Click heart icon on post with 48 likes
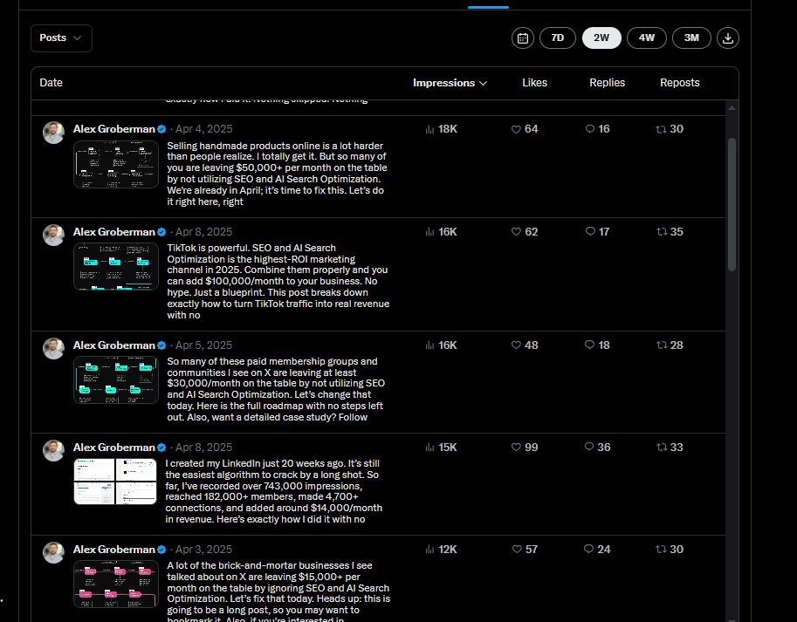Image resolution: width=797 pixels, height=622 pixels. click(516, 345)
